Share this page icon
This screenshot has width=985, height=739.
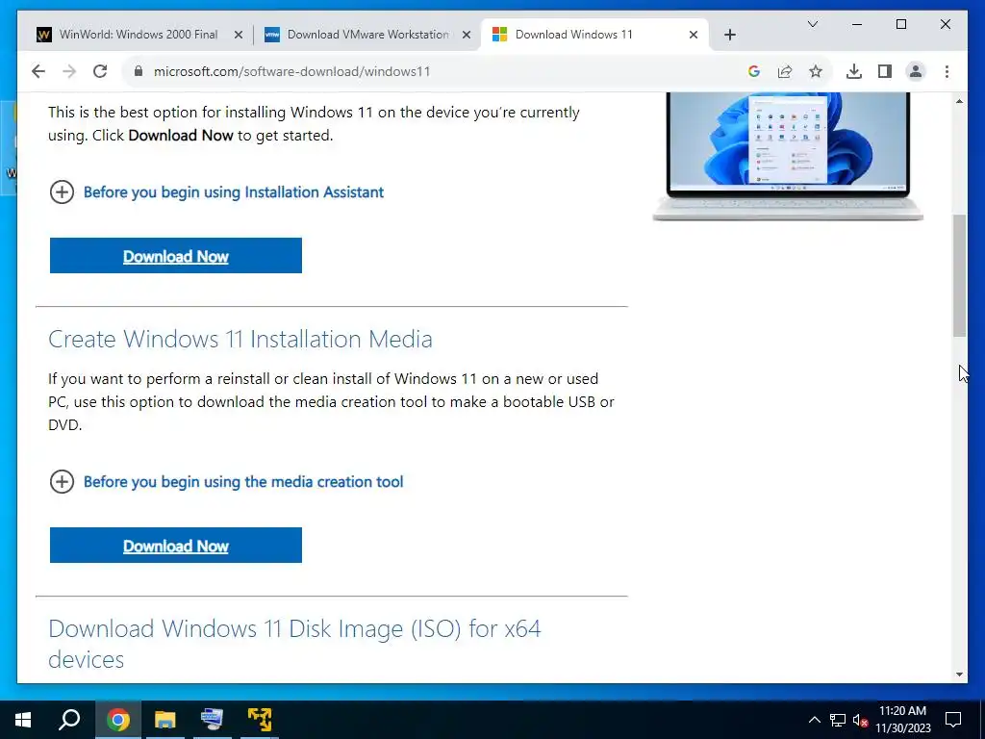tap(785, 71)
